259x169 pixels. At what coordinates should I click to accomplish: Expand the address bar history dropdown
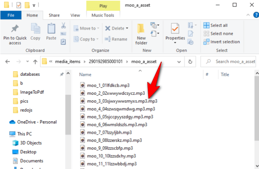tap(179, 62)
